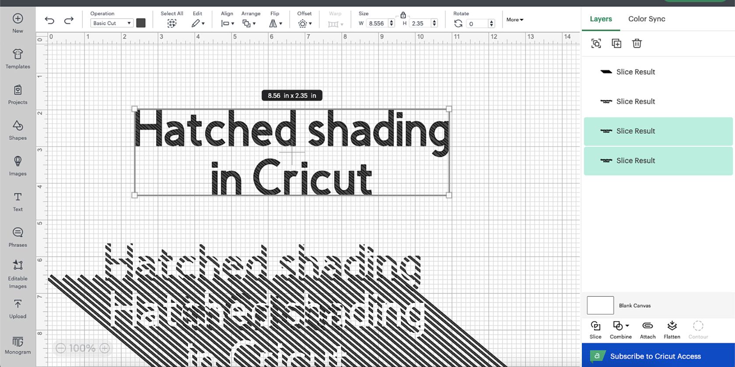Viewport: 735px width, 367px height.
Task: Open the Offset tool dropdown
Action: pos(305,24)
